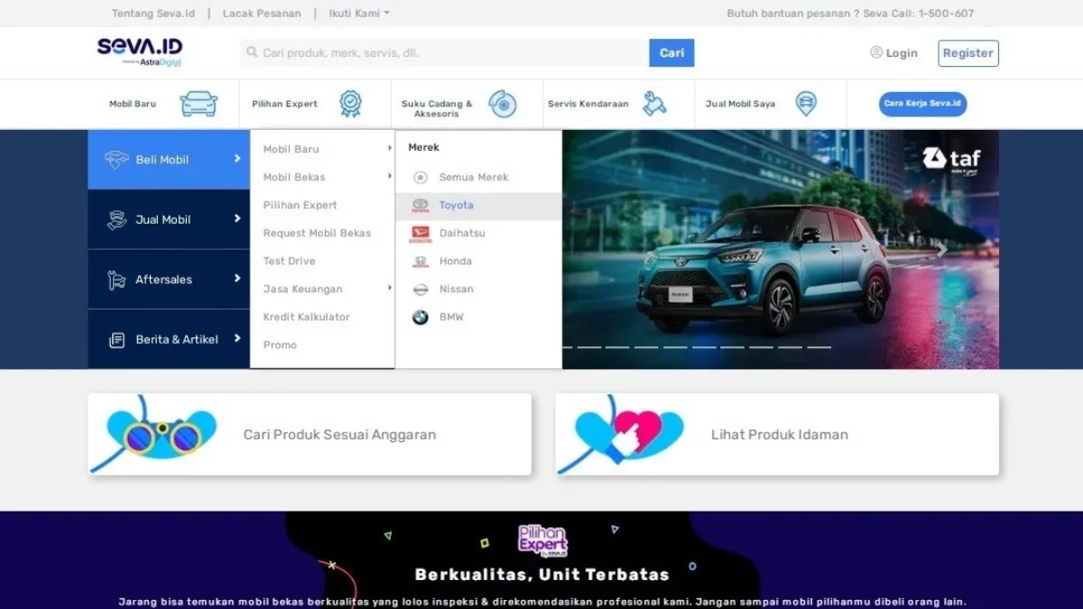Image resolution: width=1083 pixels, height=609 pixels.
Task: Click the Daihatsu brand logo
Action: [421, 234]
